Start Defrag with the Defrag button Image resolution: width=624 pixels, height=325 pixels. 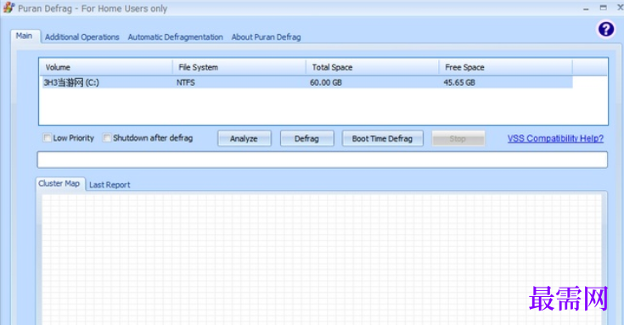click(x=306, y=138)
